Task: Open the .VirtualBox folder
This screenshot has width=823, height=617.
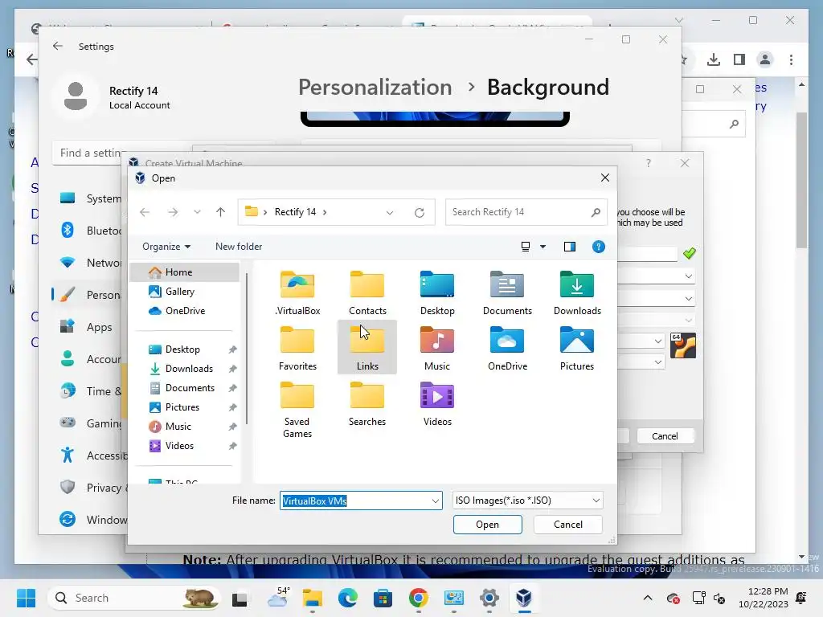Action: tap(297, 292)
